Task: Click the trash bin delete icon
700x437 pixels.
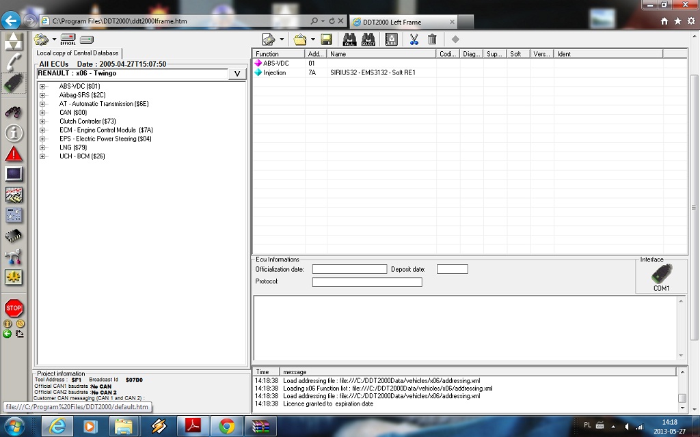Action: tap(432, 40)
